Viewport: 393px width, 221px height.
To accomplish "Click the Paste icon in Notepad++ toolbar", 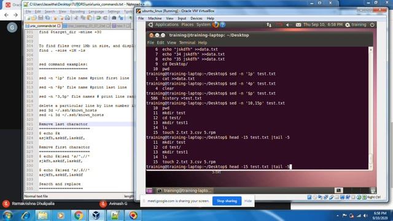I will (x=90, y=18).
